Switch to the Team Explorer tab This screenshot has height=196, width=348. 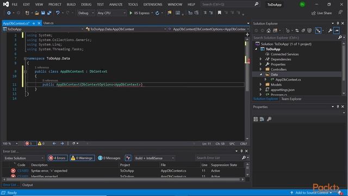291,99
